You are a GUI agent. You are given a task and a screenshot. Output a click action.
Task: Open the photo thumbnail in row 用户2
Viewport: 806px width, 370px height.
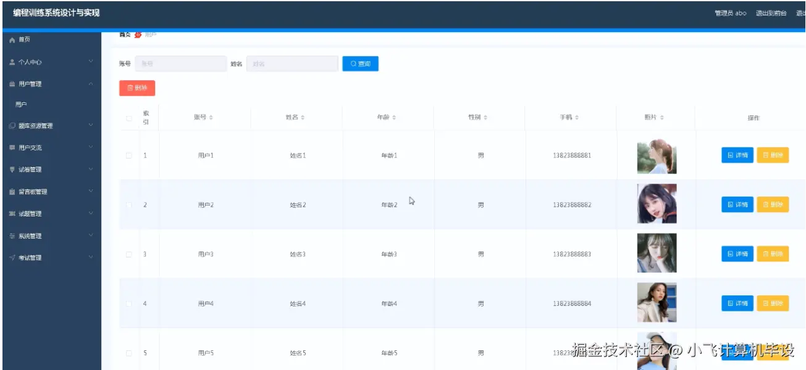(657, 203)
